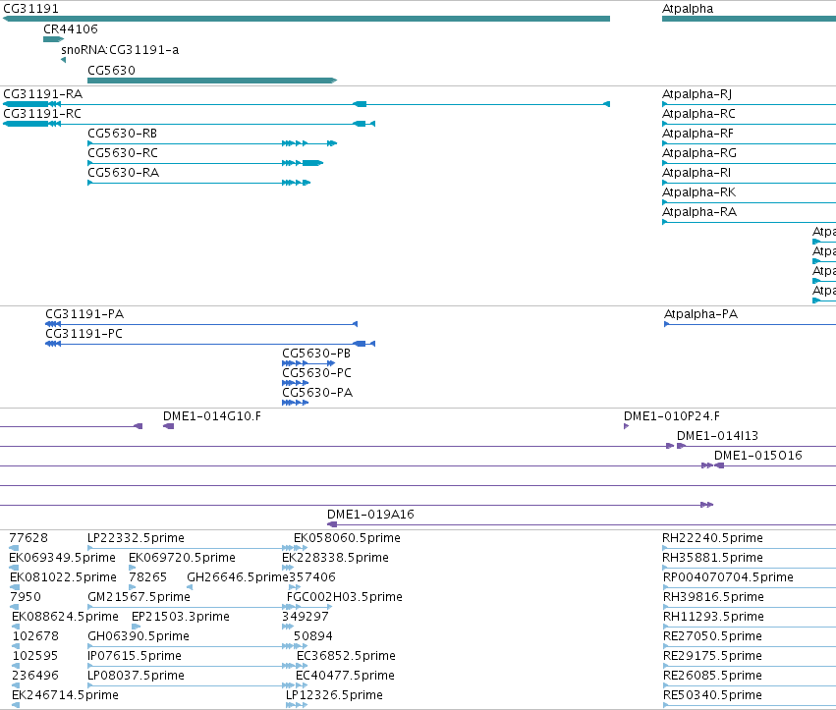The width and height of the screenshot is (836, 710).
Task: Click EST 102678
Action: pos(35,636)
